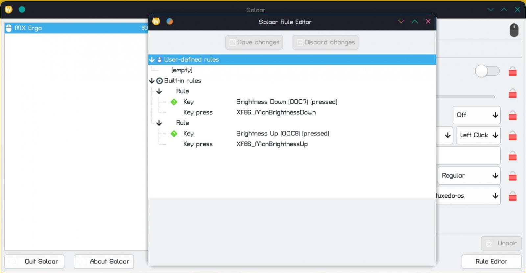
Task: Click the 'Brightness Up (00C8) (pressed)' text
Action: (283, 133)
